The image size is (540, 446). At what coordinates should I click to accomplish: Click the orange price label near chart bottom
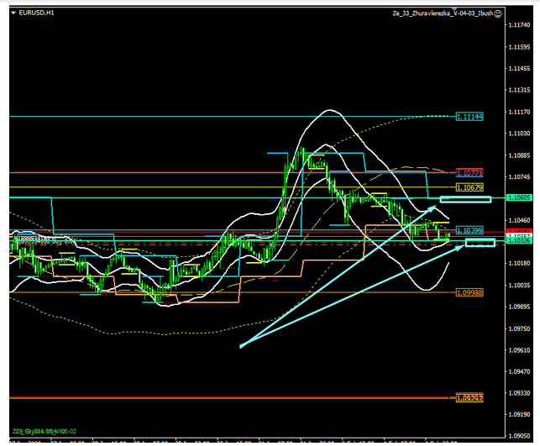(469, 398)
